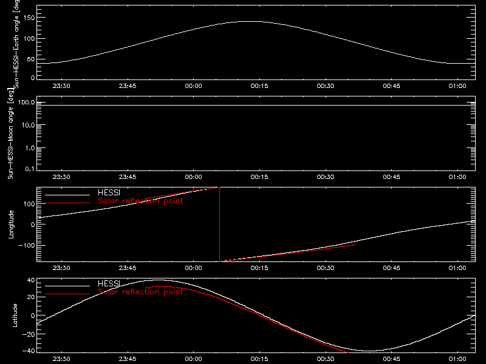Click the 100 tick on Earth angle plot
Image resolution: width=486 pixels, height=364 pixels.
point(29,38)
